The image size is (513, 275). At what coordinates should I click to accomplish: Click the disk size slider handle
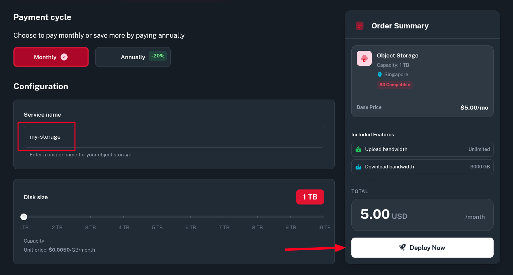[24, 217]
